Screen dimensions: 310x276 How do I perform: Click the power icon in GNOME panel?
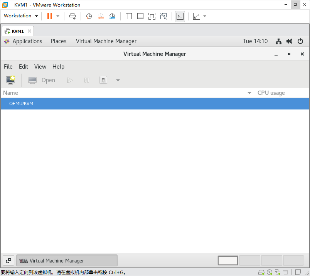tap(300, 41)
